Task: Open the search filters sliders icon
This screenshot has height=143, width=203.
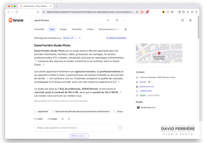Action: 126,29
